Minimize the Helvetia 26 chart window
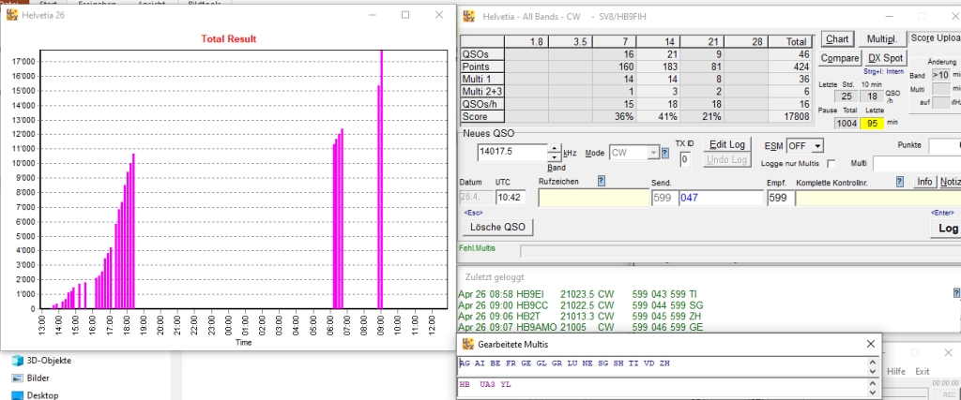This screenshot has width=961, height=400. pyautogui.click(x=373, y=15)
